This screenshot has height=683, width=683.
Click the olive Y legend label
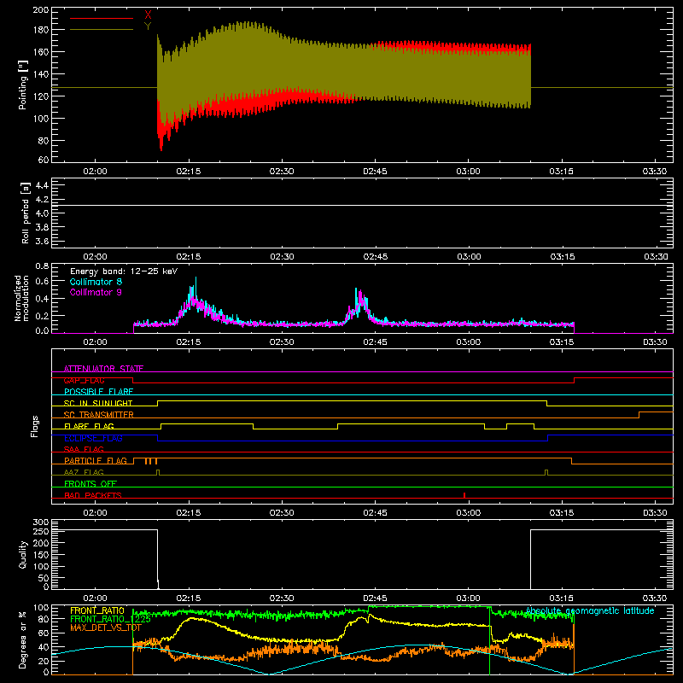148,26
